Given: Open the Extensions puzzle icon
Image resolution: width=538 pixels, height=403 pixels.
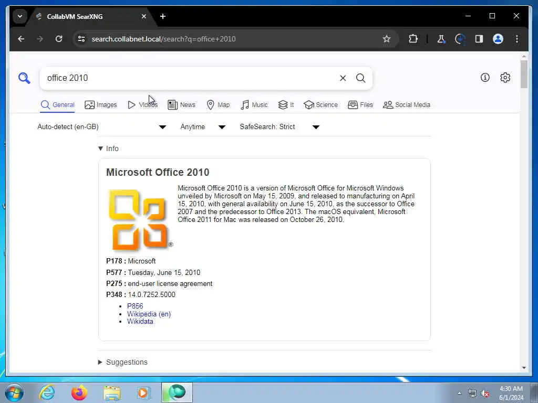Looking at the screenshot, I should (x=413, y=39).
